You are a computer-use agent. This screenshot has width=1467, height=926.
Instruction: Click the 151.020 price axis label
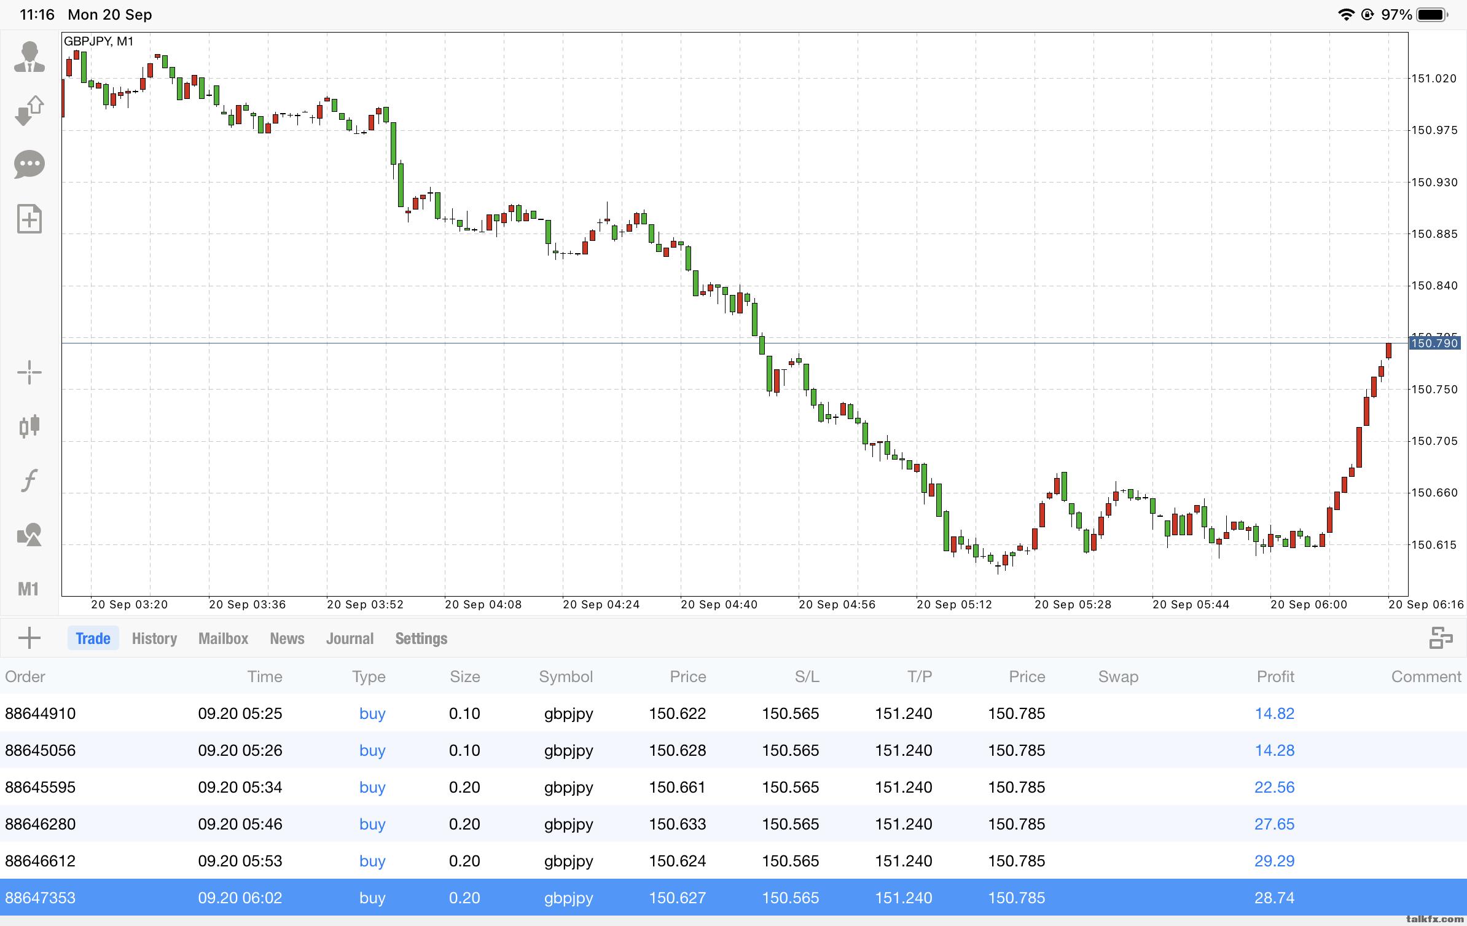point(1434,78)
